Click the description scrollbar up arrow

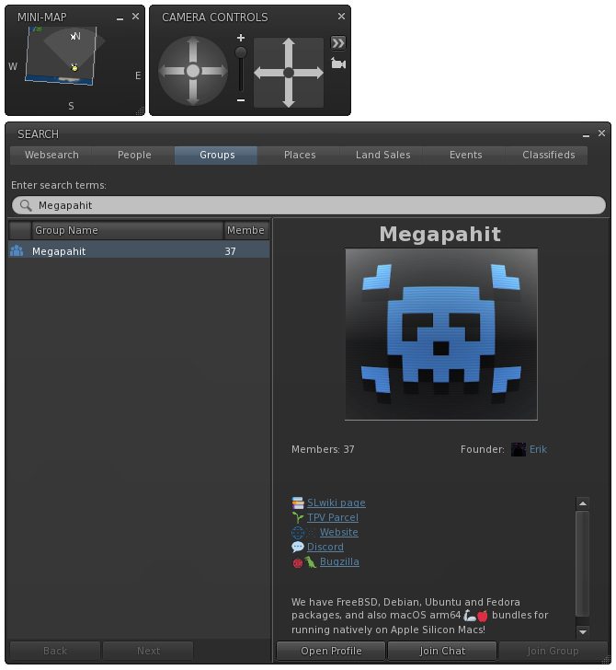(x=583, y=503)
